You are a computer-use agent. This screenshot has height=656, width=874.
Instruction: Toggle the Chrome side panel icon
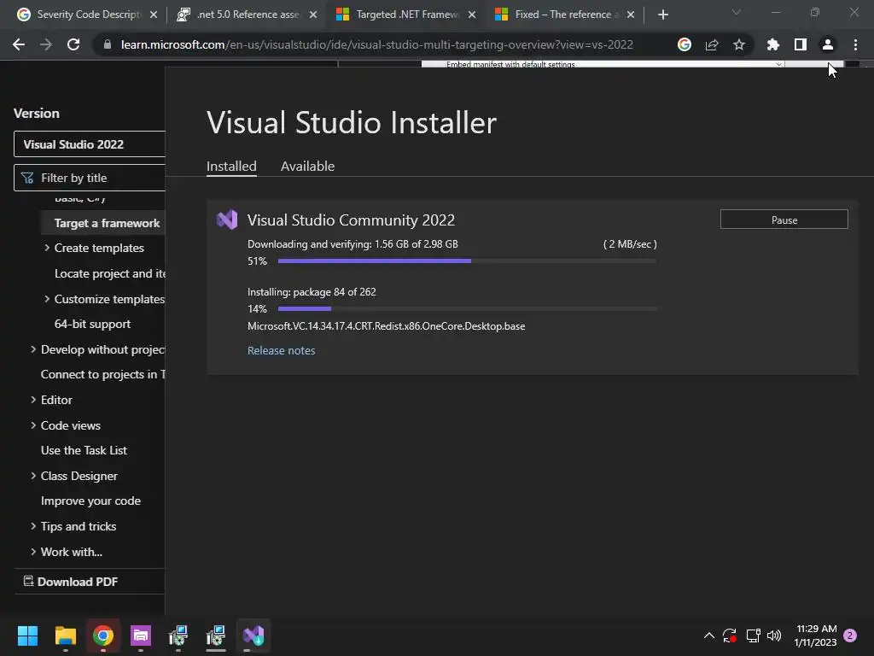pyautogui.click(x=801, y=44)
